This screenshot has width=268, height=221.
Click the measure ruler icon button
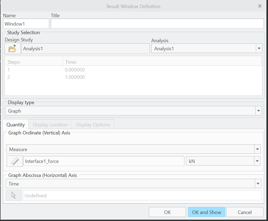(x=15, y=161)
